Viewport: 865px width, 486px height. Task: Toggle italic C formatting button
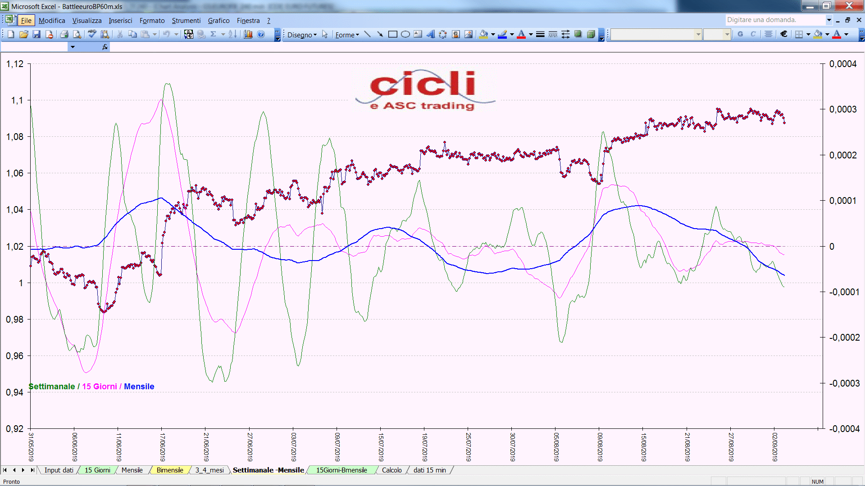tap(753, 34)
